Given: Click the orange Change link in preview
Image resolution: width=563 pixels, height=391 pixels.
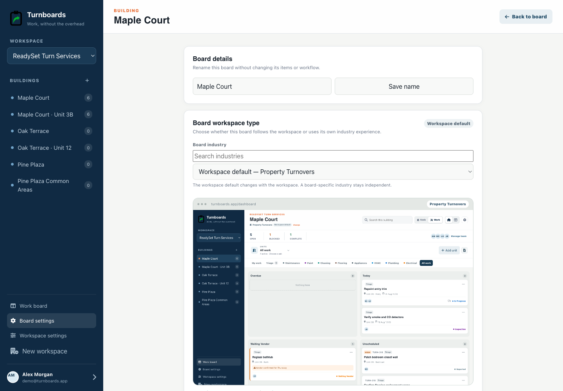Looking at the screenshot, I should point(296,225).
